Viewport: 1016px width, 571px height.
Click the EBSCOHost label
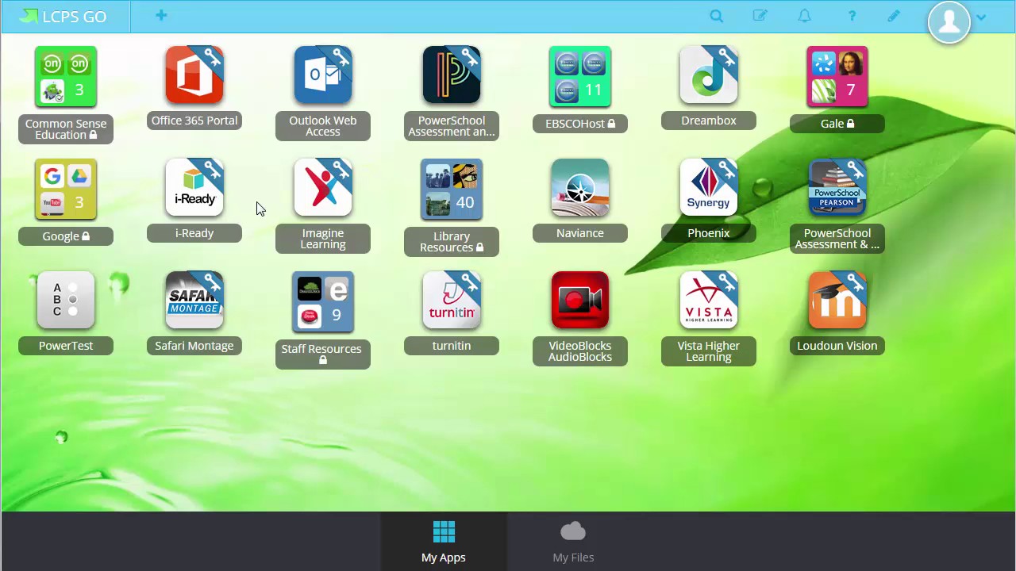(580, 124)
